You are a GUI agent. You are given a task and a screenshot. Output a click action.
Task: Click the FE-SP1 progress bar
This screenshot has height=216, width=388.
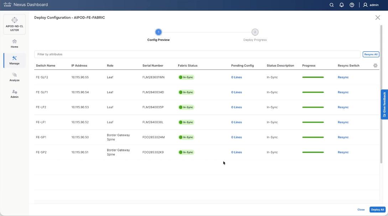coord(313,137)
